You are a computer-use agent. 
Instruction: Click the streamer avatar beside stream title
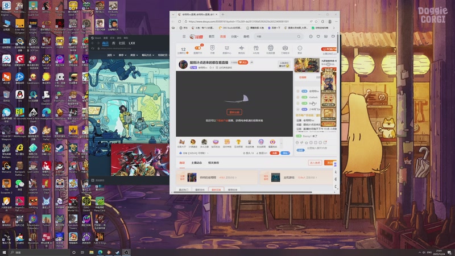(x=183, y=64)
